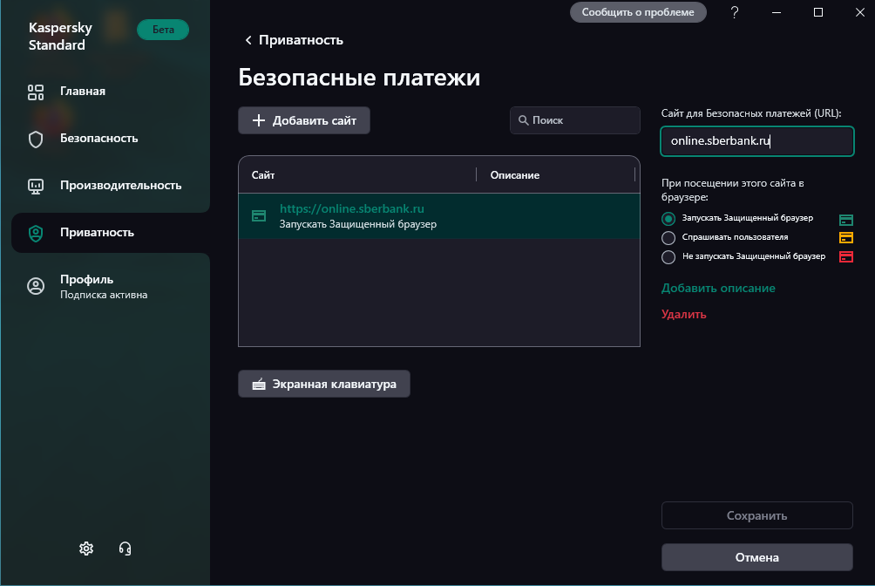Click the Приватность shield-person icon
Image resolution: width=875 pixels, height=586 pixels.
(36, 233)
